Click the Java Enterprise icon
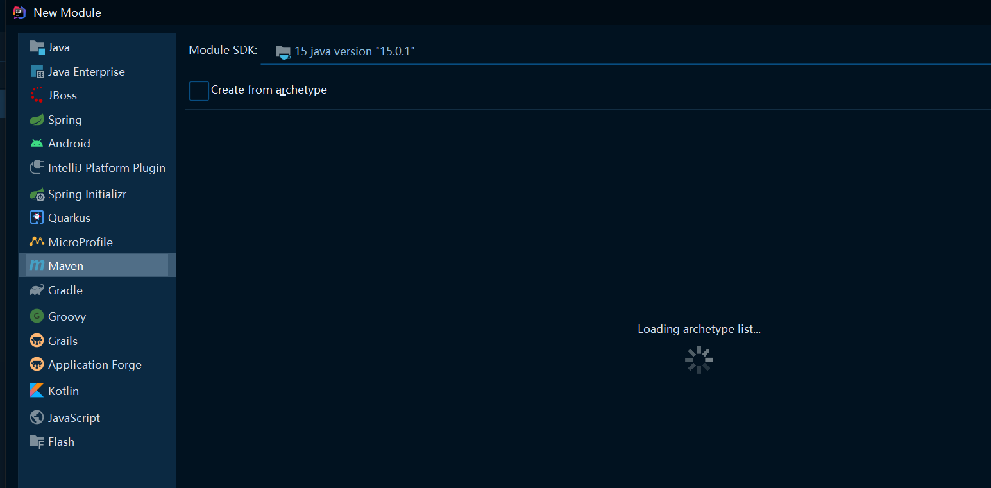Screen dimensions: 991x488 pyautogui.click(x=37, y=71)
